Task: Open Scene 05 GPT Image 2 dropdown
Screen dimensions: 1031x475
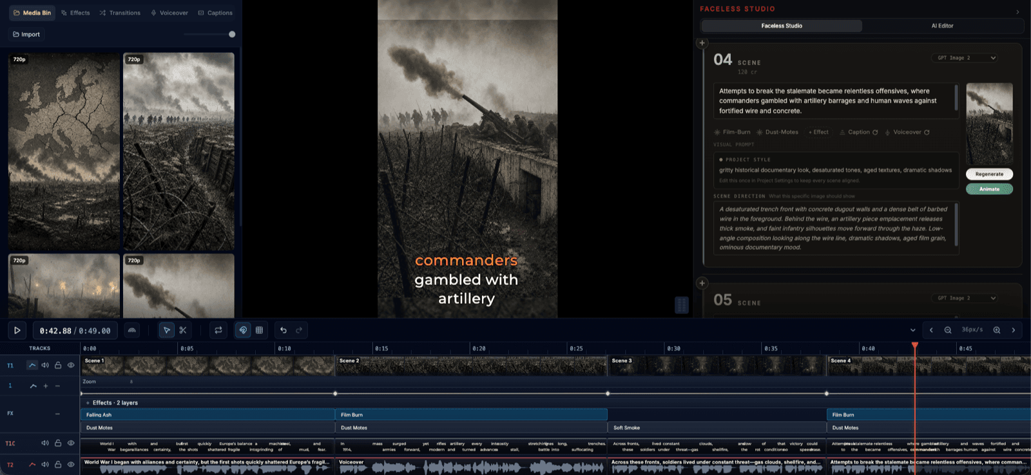Action: pos(965,298)
